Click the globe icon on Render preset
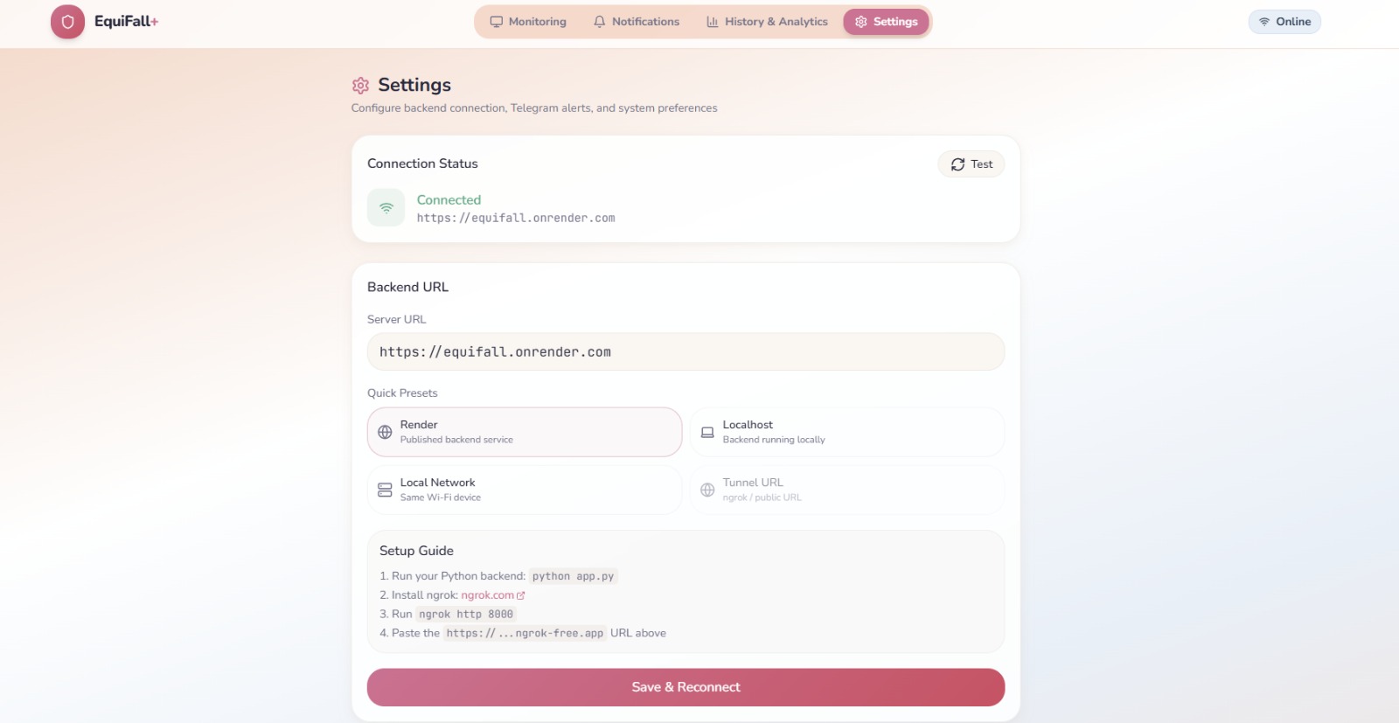Image resolution: width=1399 pixels, height=723 pixels. pyautogui.click(x=385, y=432)
